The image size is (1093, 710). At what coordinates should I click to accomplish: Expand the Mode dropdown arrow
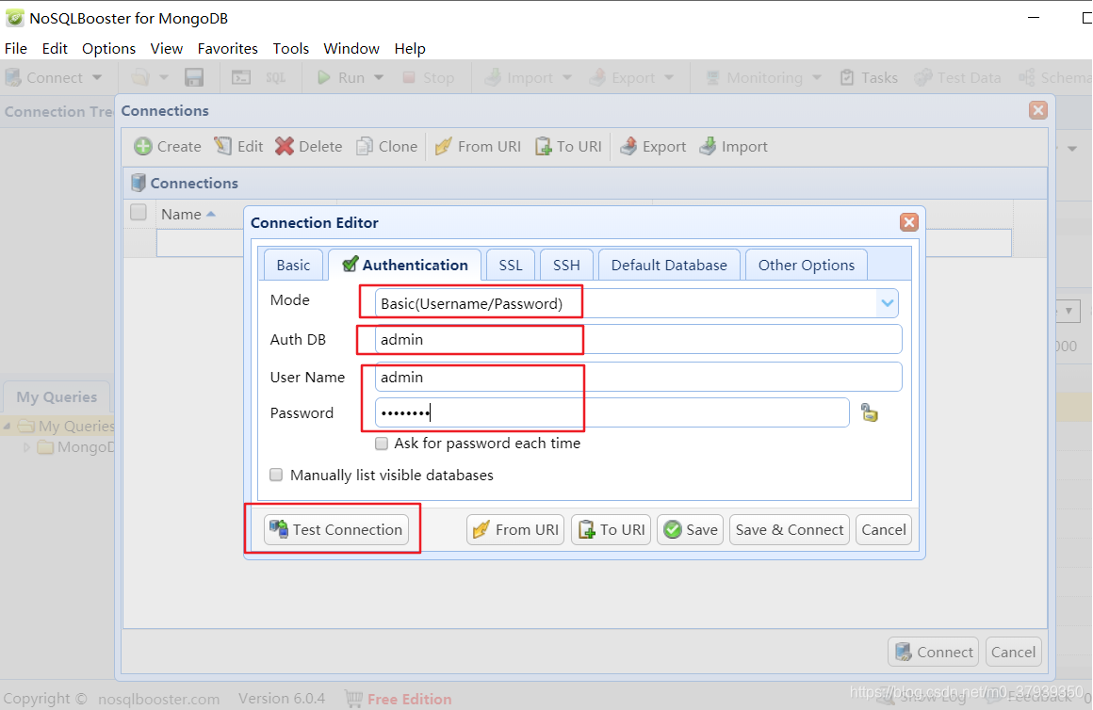(x=887, y=303)
